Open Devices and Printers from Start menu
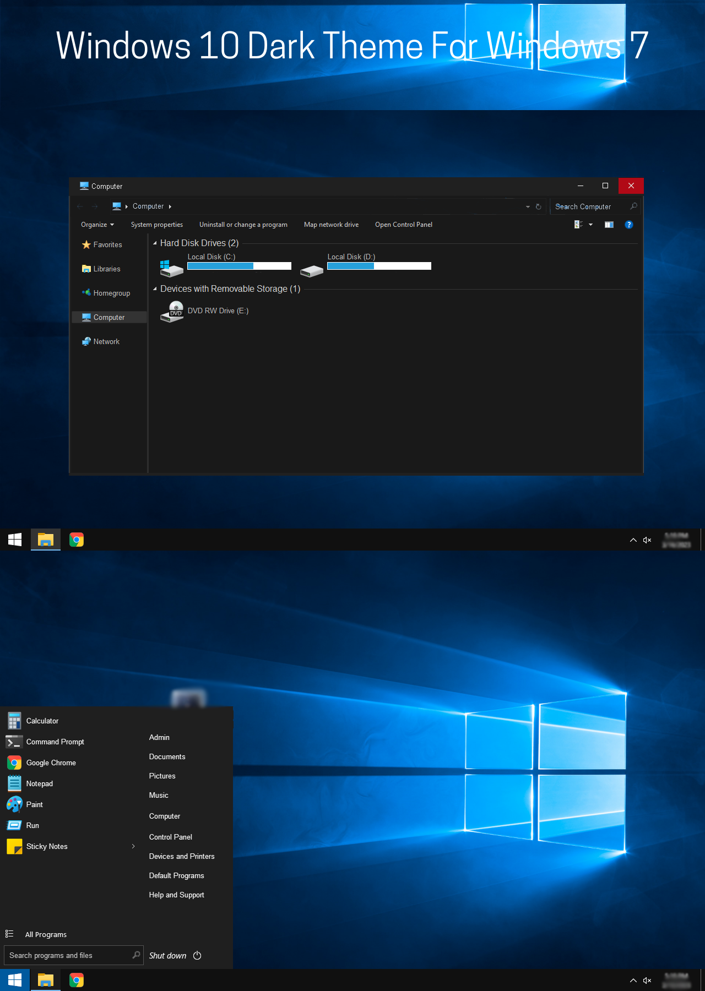Viewport: 705px width, 991px height. point(182,856)
